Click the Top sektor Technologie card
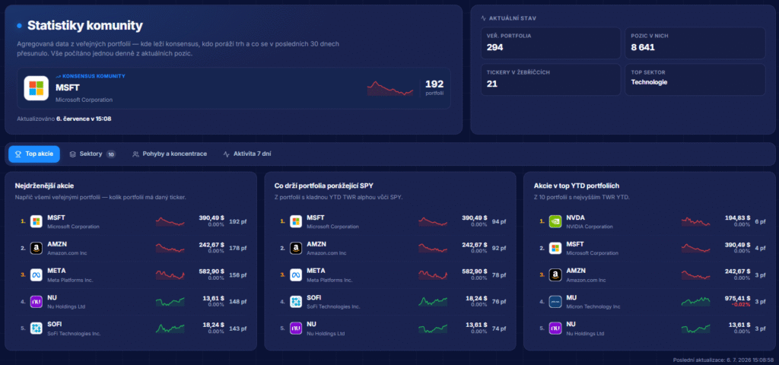 695,79
